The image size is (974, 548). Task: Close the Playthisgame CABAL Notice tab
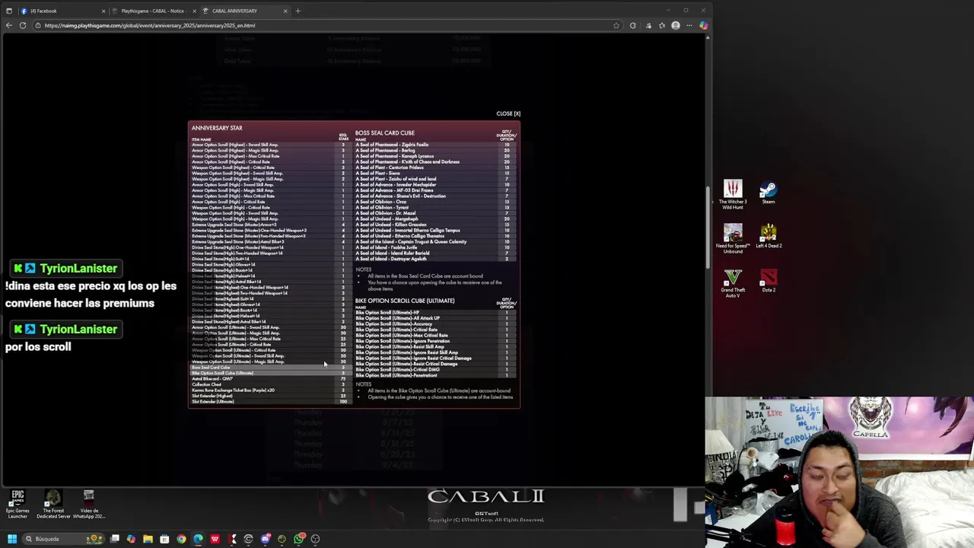point(194,11)
